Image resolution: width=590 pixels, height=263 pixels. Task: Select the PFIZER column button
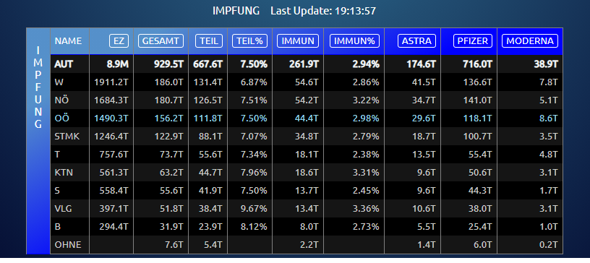[474, 41]
